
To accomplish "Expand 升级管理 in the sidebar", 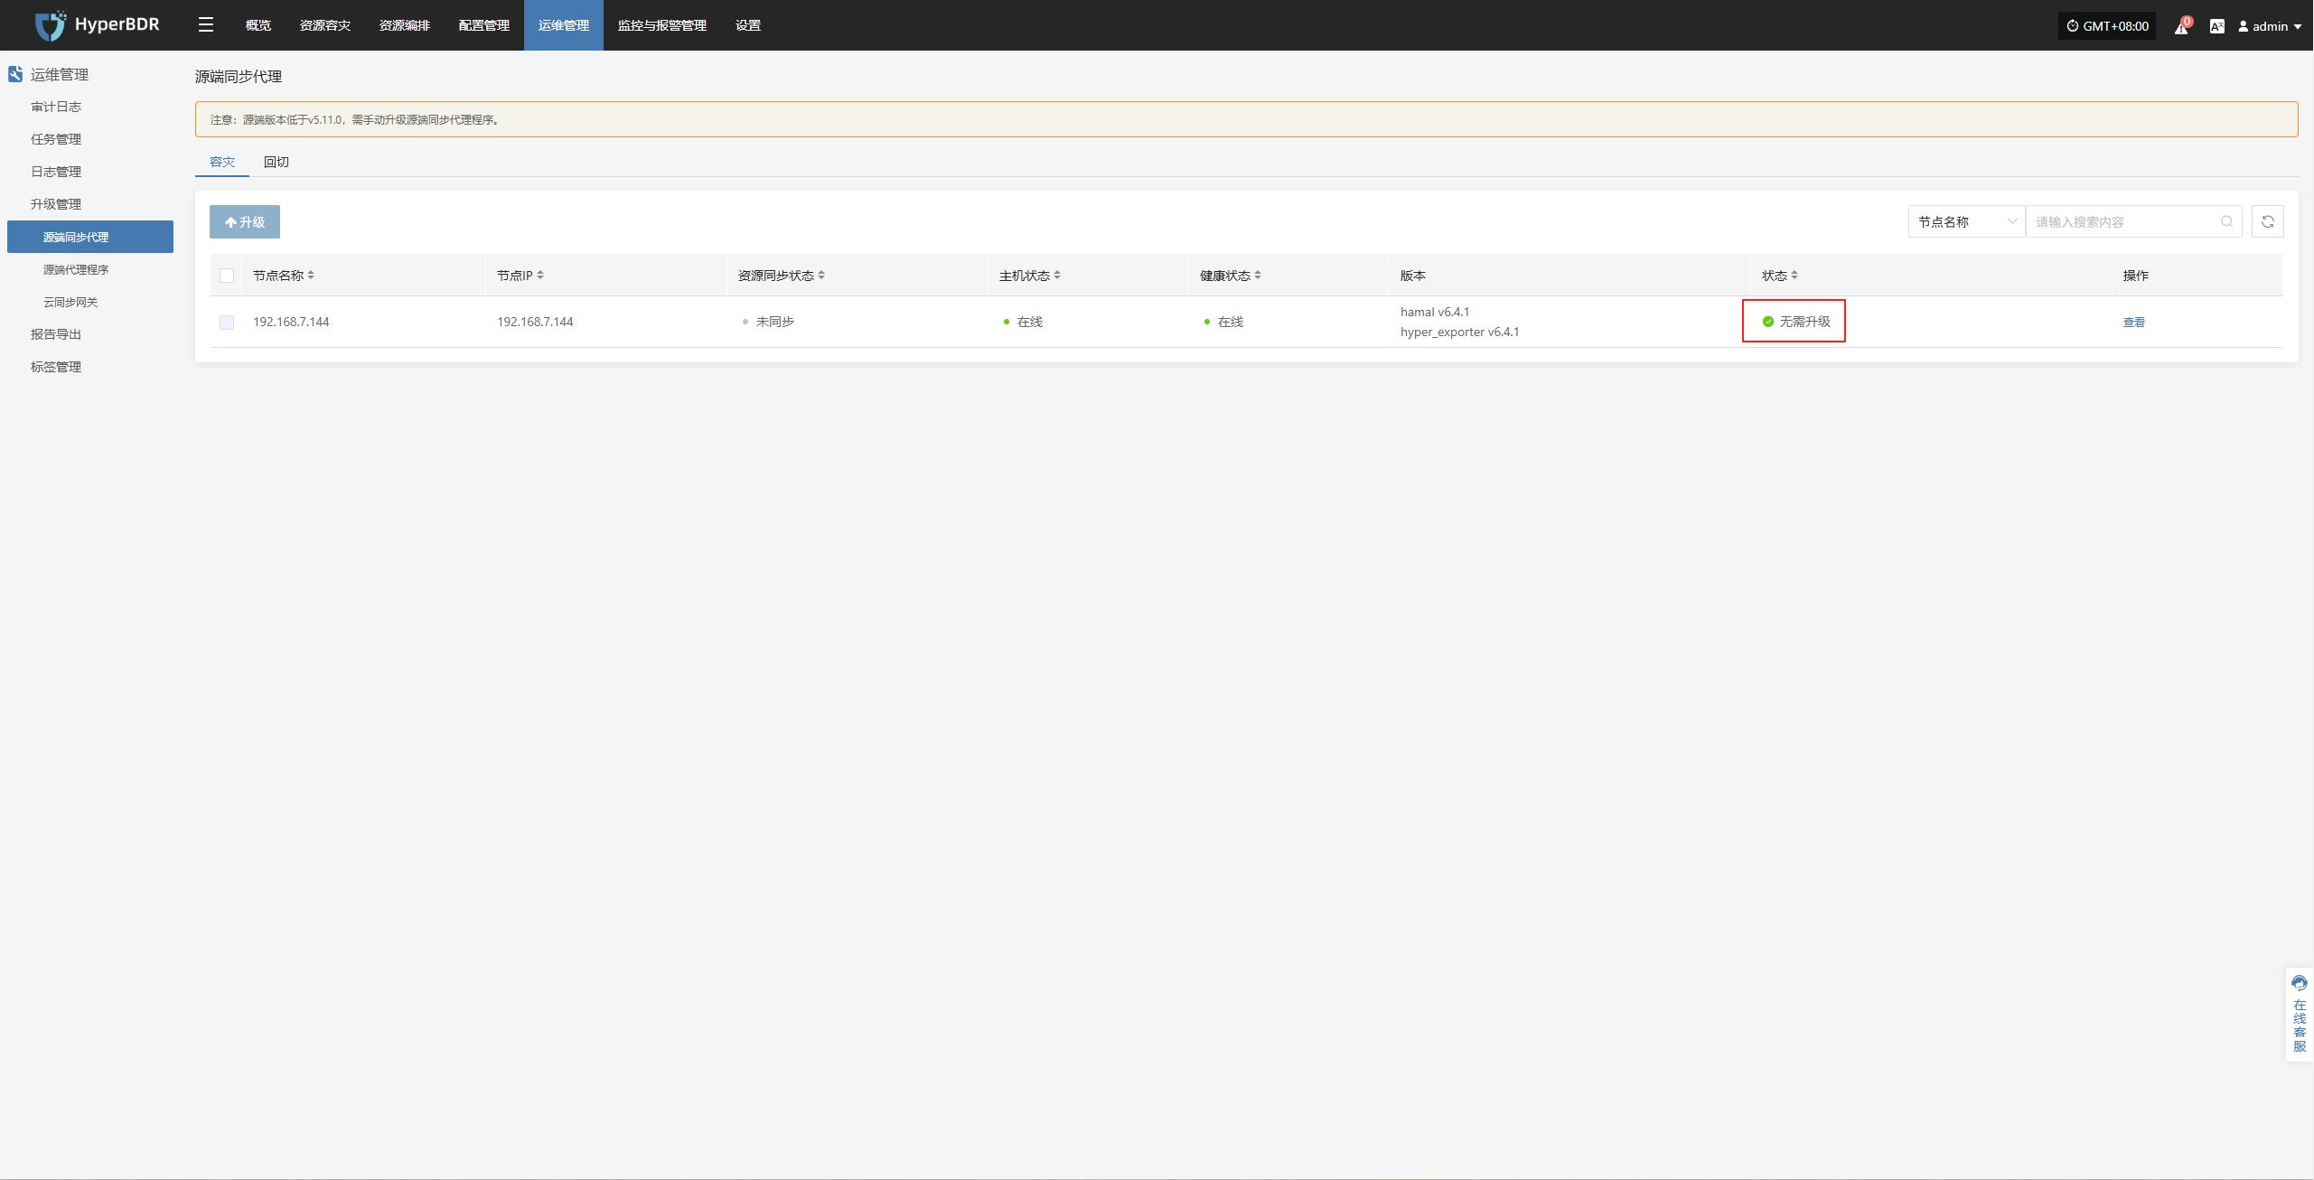I will coord(56,204).
